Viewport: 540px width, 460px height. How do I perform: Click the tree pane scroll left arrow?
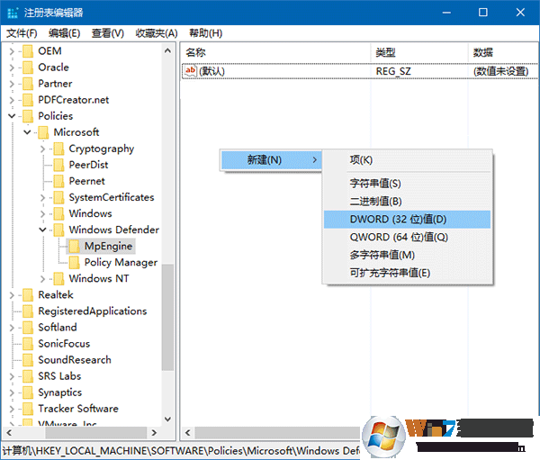pyautogui.click(x=9, y=433)
